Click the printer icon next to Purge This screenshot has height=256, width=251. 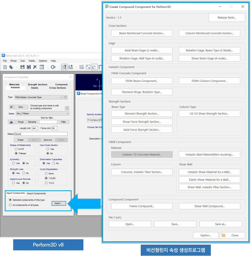(11, 122)
